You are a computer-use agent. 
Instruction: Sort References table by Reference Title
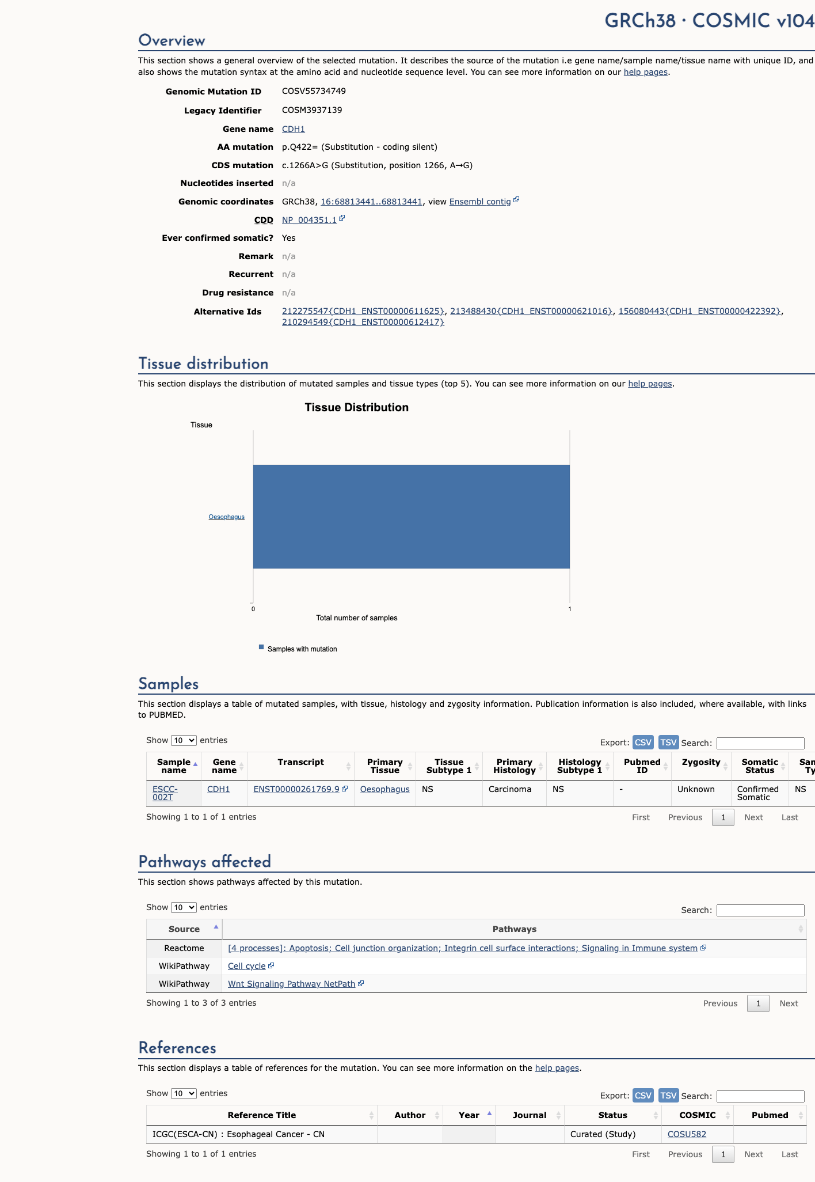tap(262, 1115)
